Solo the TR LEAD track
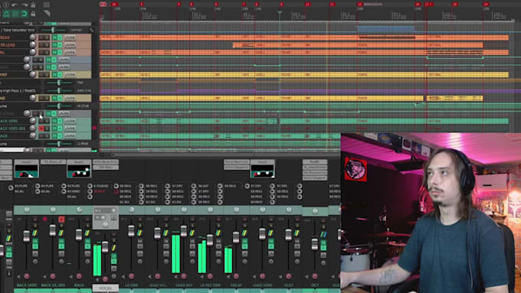The width and height of the screenshot is (521, 293). click(x=47, y=45)
